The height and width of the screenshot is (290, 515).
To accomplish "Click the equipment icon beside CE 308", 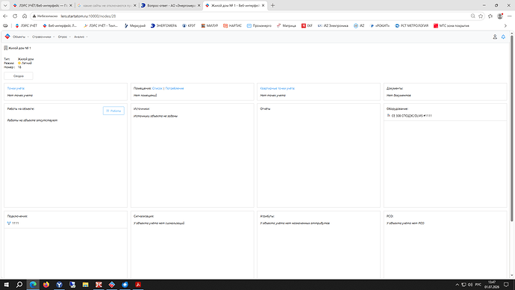I will [x=389, y=115].
